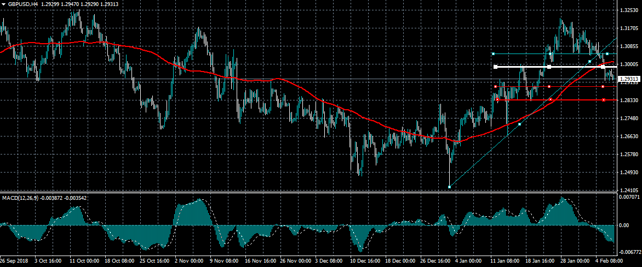This screenshot has height=267, width=642.
Task: Click price scale value 1.24105
Action: point(629,190)
